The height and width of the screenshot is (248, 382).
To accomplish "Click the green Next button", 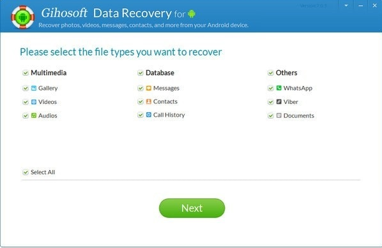I will point(192,208).
